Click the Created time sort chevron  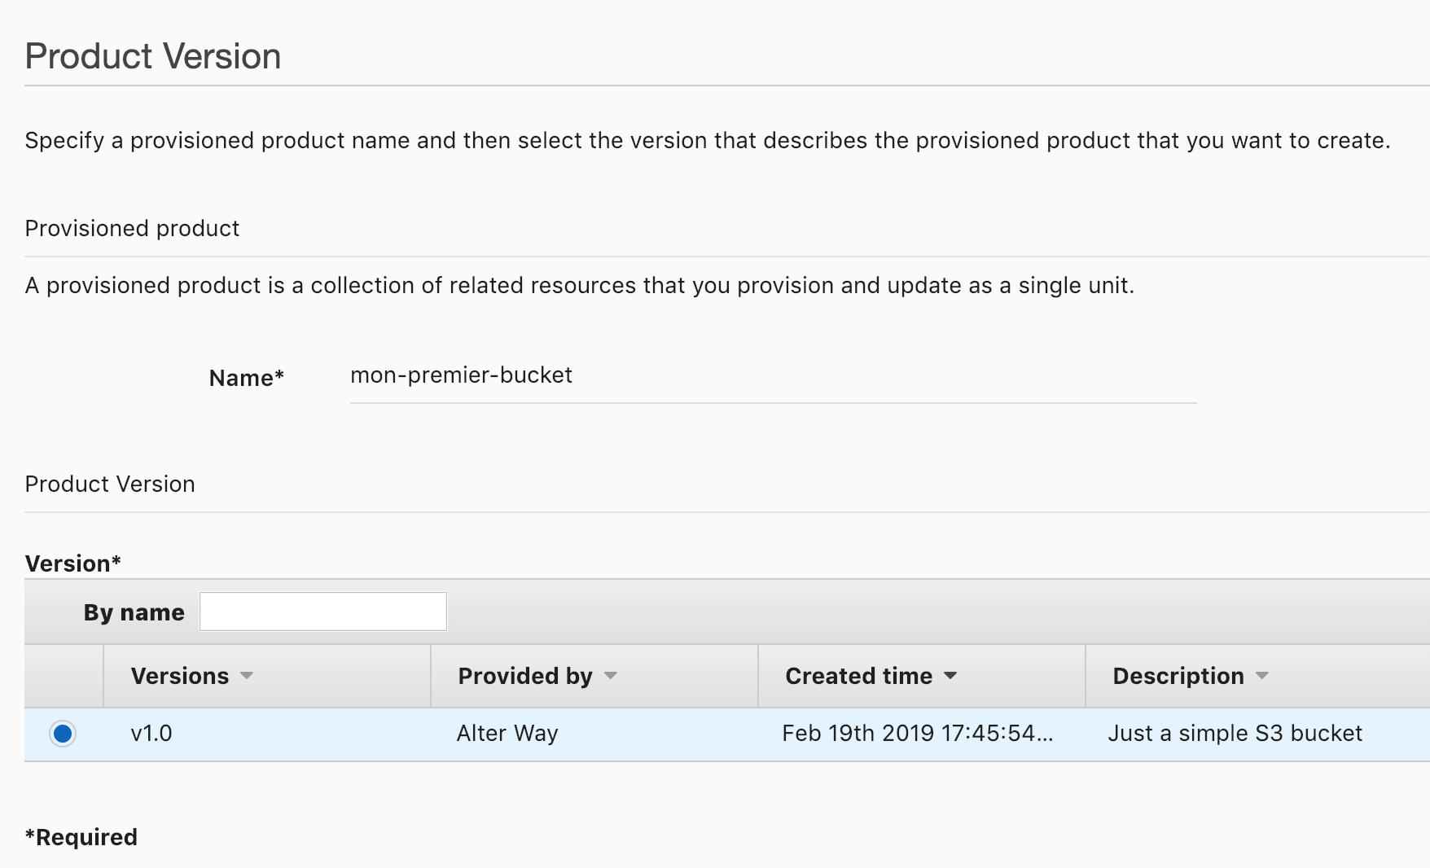click(x=950, y=677)
